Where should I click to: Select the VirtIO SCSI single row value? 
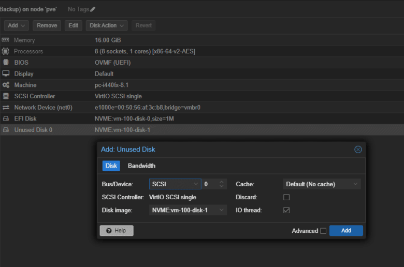[118, 96]
